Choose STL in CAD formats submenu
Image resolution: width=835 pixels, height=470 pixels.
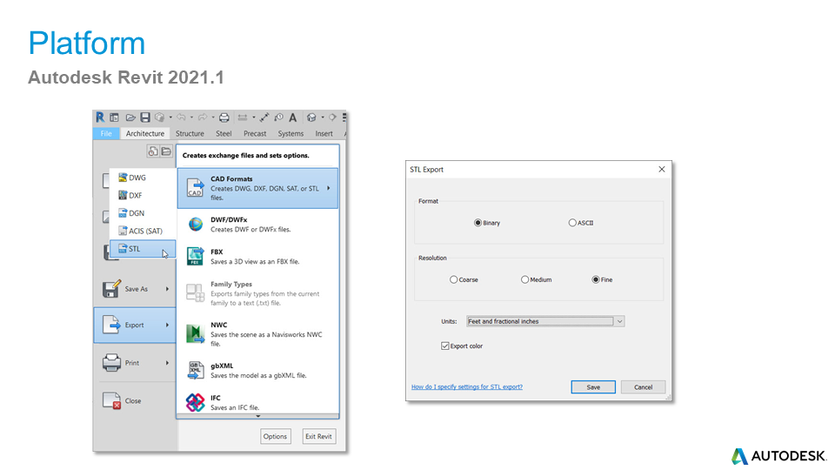(x=143, y=249)
